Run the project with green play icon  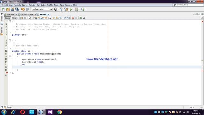pyautogui.click(x=71, y=9)
